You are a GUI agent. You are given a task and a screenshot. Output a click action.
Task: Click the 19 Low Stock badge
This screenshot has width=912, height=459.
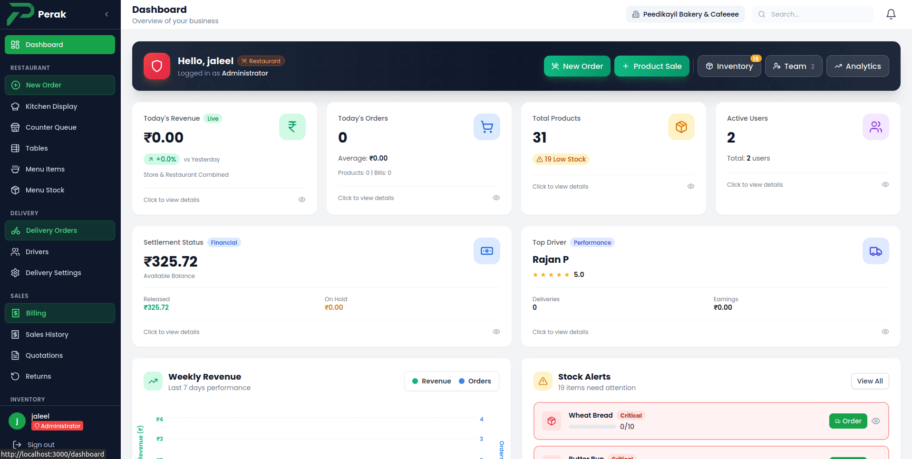point(561,159)
